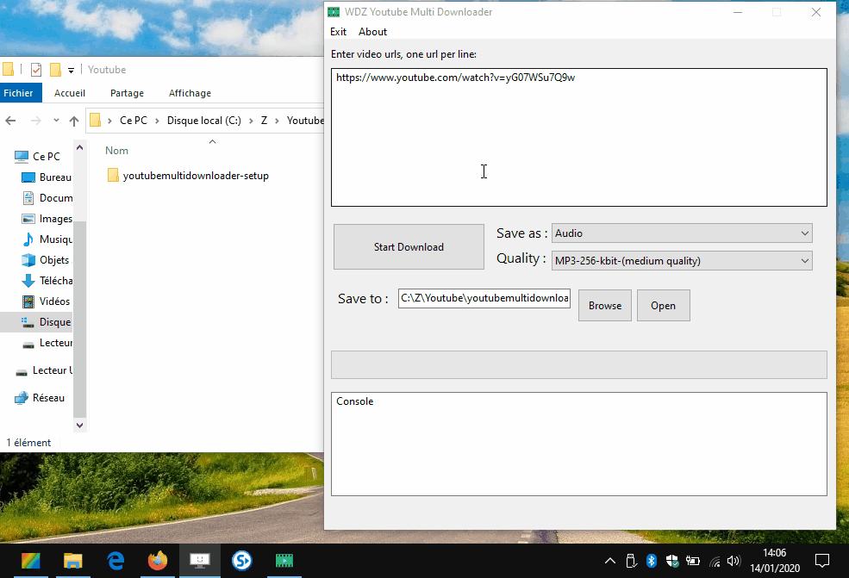Open File Explorer from the taskbar
Viewport: 849px width, 578px height.
pyautogui.click(x=72, y=561)
